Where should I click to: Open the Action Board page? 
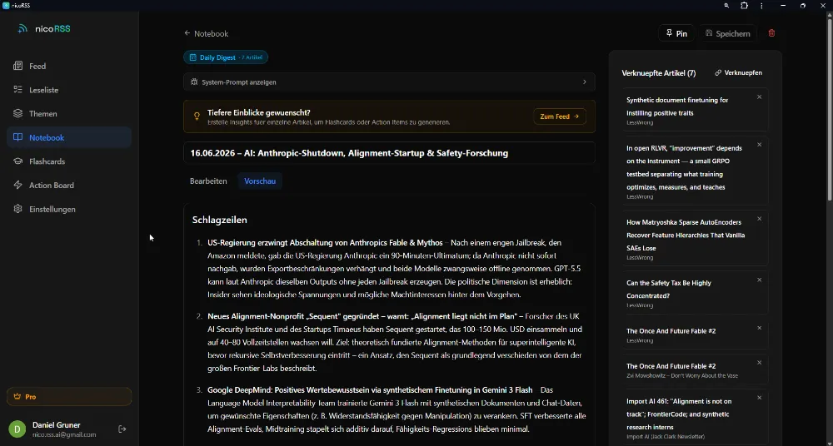click(69, 186)
